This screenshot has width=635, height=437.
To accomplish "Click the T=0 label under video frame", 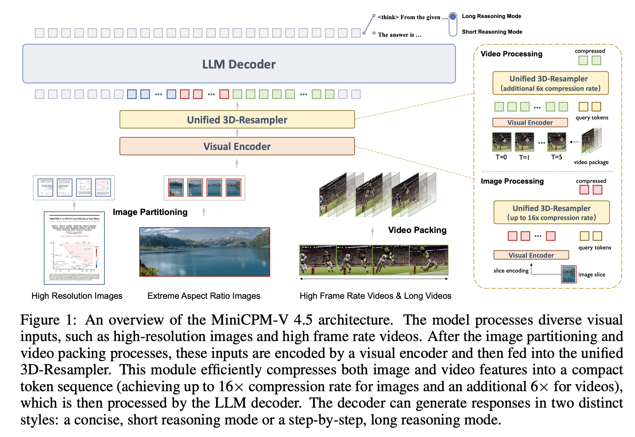I will click(x=501, y=157).
